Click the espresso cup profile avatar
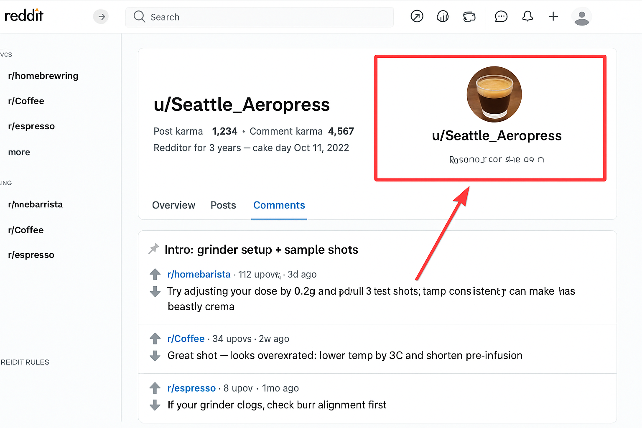 pos(494,94)
